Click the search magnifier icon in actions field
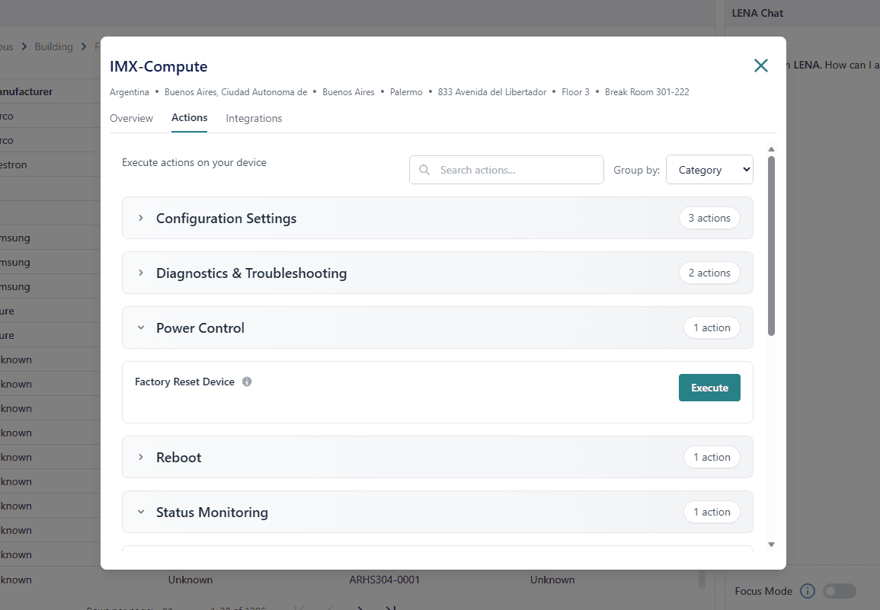The image size is (880, 610). coord(424,170)
